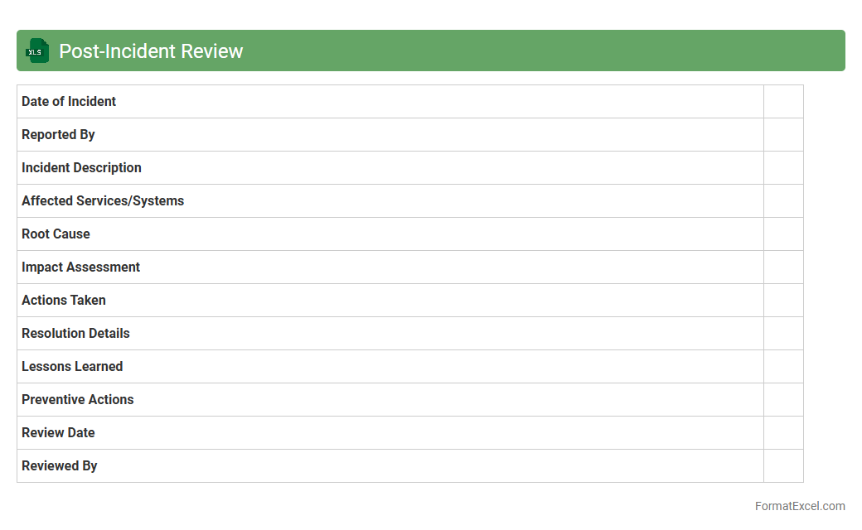The width and height of the screenshot is (862, 530).
Task: Click the Post-Incident Review title text
Action: [x=151, y=51]
